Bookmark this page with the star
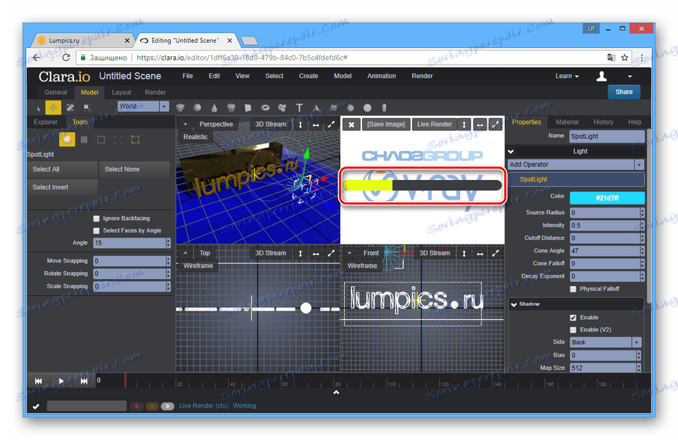The image size is (678, 440). [x=625, y=58]
